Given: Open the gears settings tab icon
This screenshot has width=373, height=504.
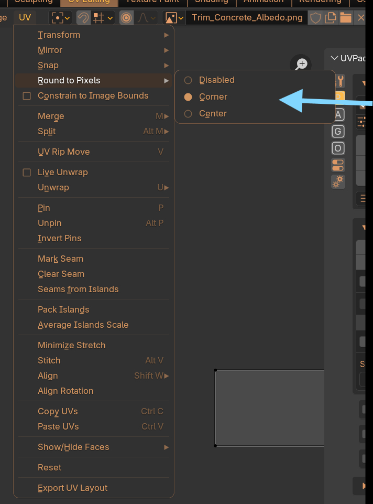Looking at the screenshot, I should point(338,181).
